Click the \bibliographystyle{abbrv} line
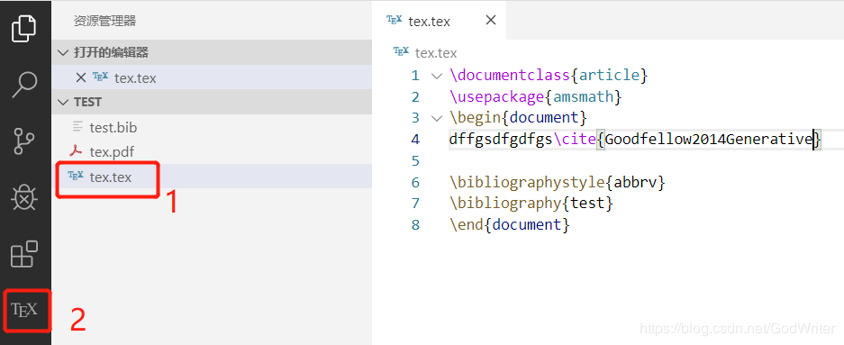Viewport: 844px width, 345px height. 558,183
